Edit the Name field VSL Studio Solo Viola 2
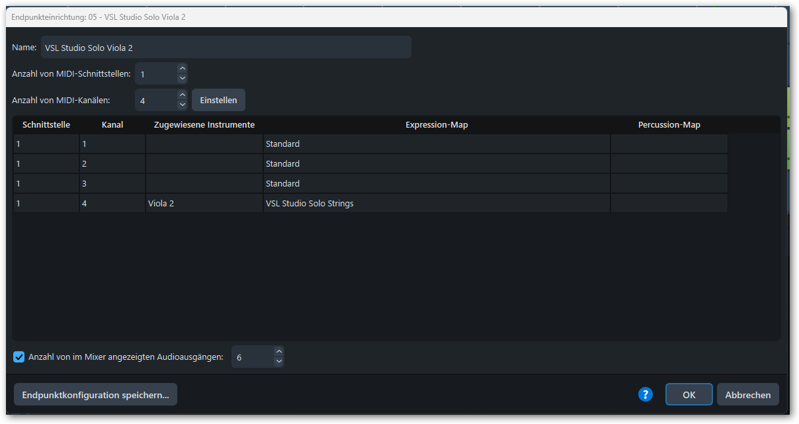 pos(226,47)
